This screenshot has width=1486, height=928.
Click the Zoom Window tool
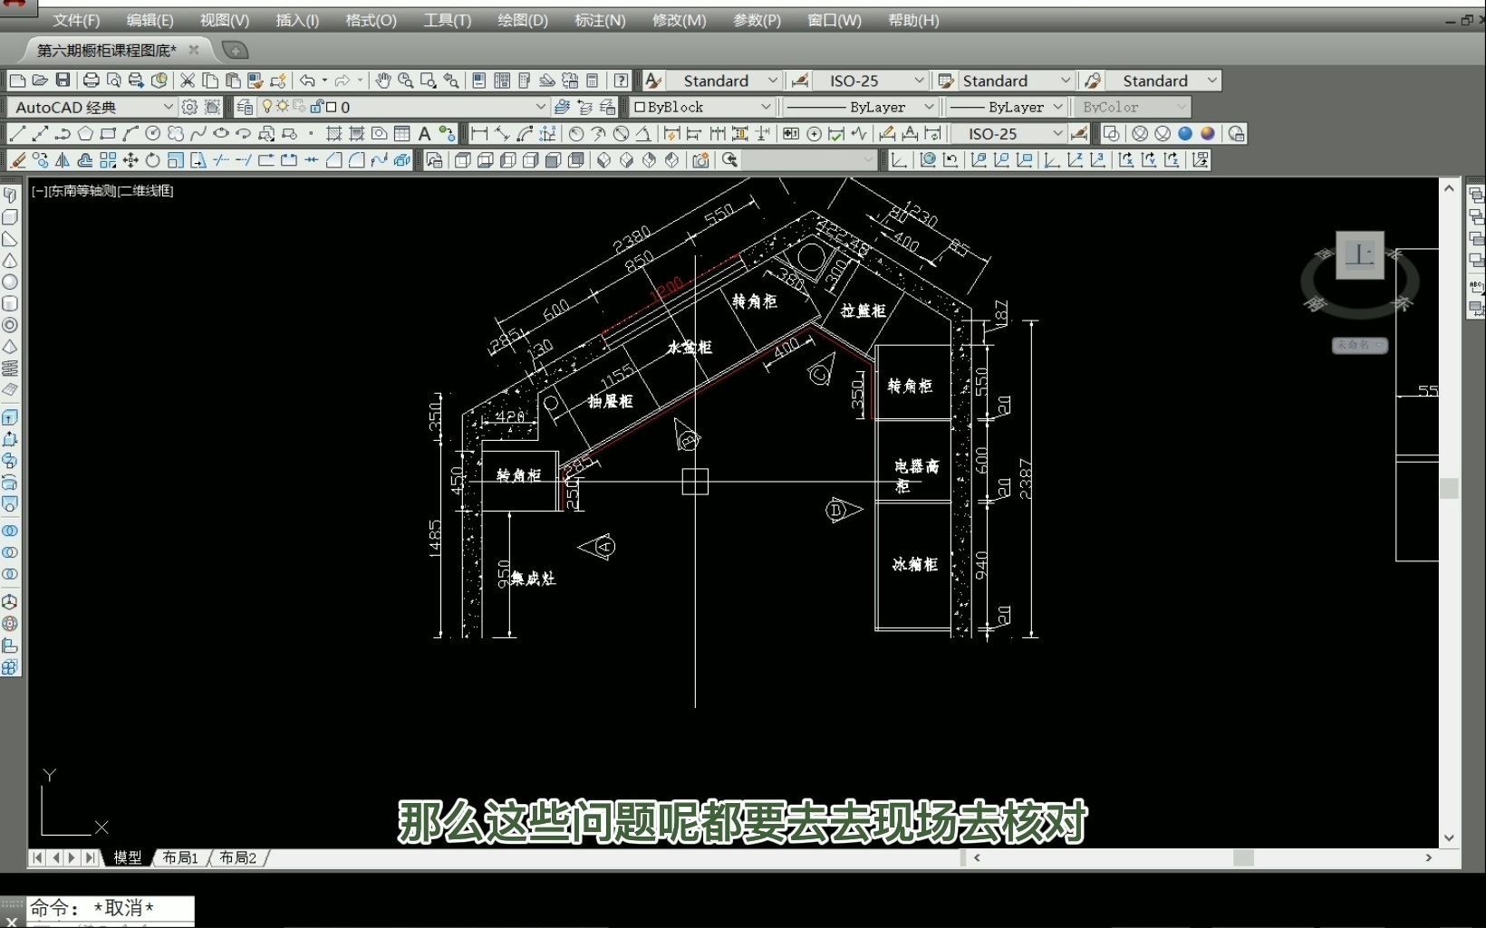click(x=429, y=81)
